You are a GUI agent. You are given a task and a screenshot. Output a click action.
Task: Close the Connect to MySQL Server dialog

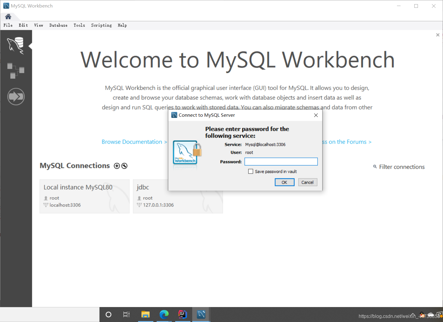[316, 115]
